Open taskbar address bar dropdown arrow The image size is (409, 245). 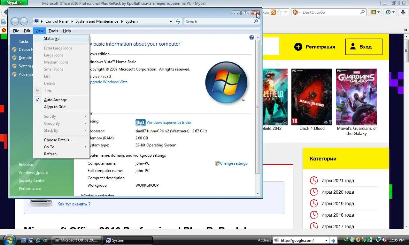(x=326, y=241)
